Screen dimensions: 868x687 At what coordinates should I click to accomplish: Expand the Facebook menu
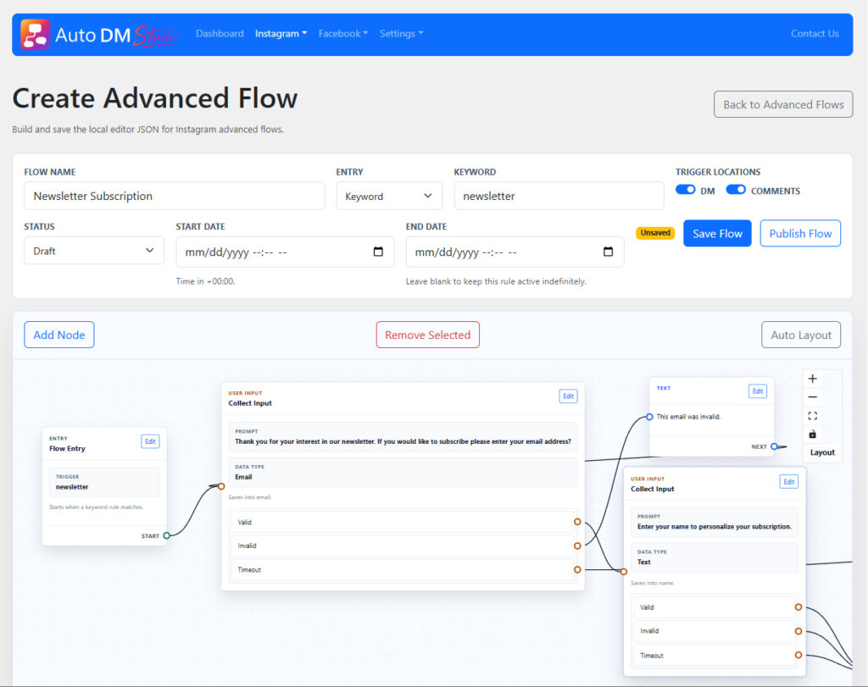[342, 34]
